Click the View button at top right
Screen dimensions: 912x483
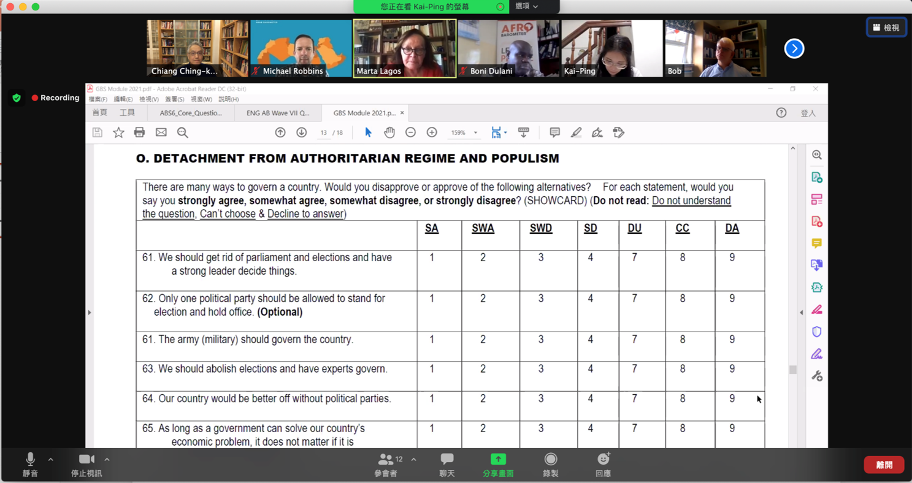pos(886,28)
